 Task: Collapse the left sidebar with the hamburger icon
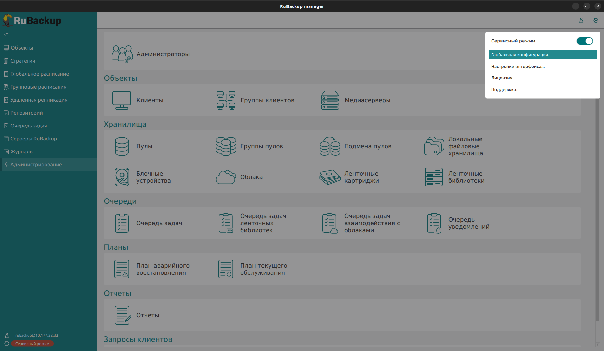(x=6, y=35)
